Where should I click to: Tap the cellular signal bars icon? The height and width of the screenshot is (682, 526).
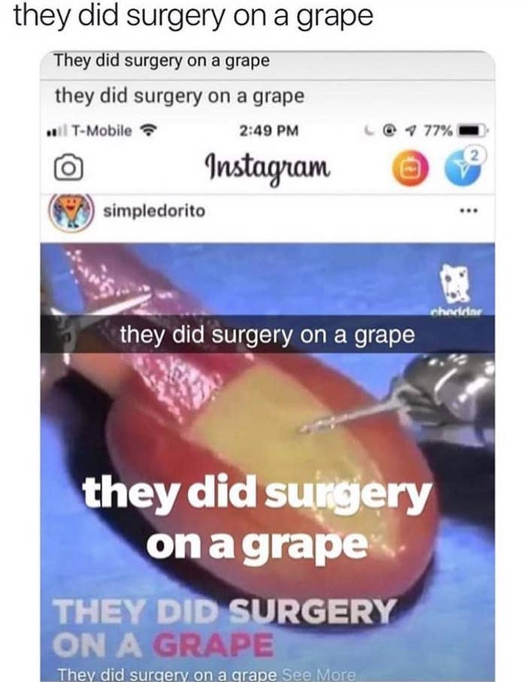coord(57,131)
